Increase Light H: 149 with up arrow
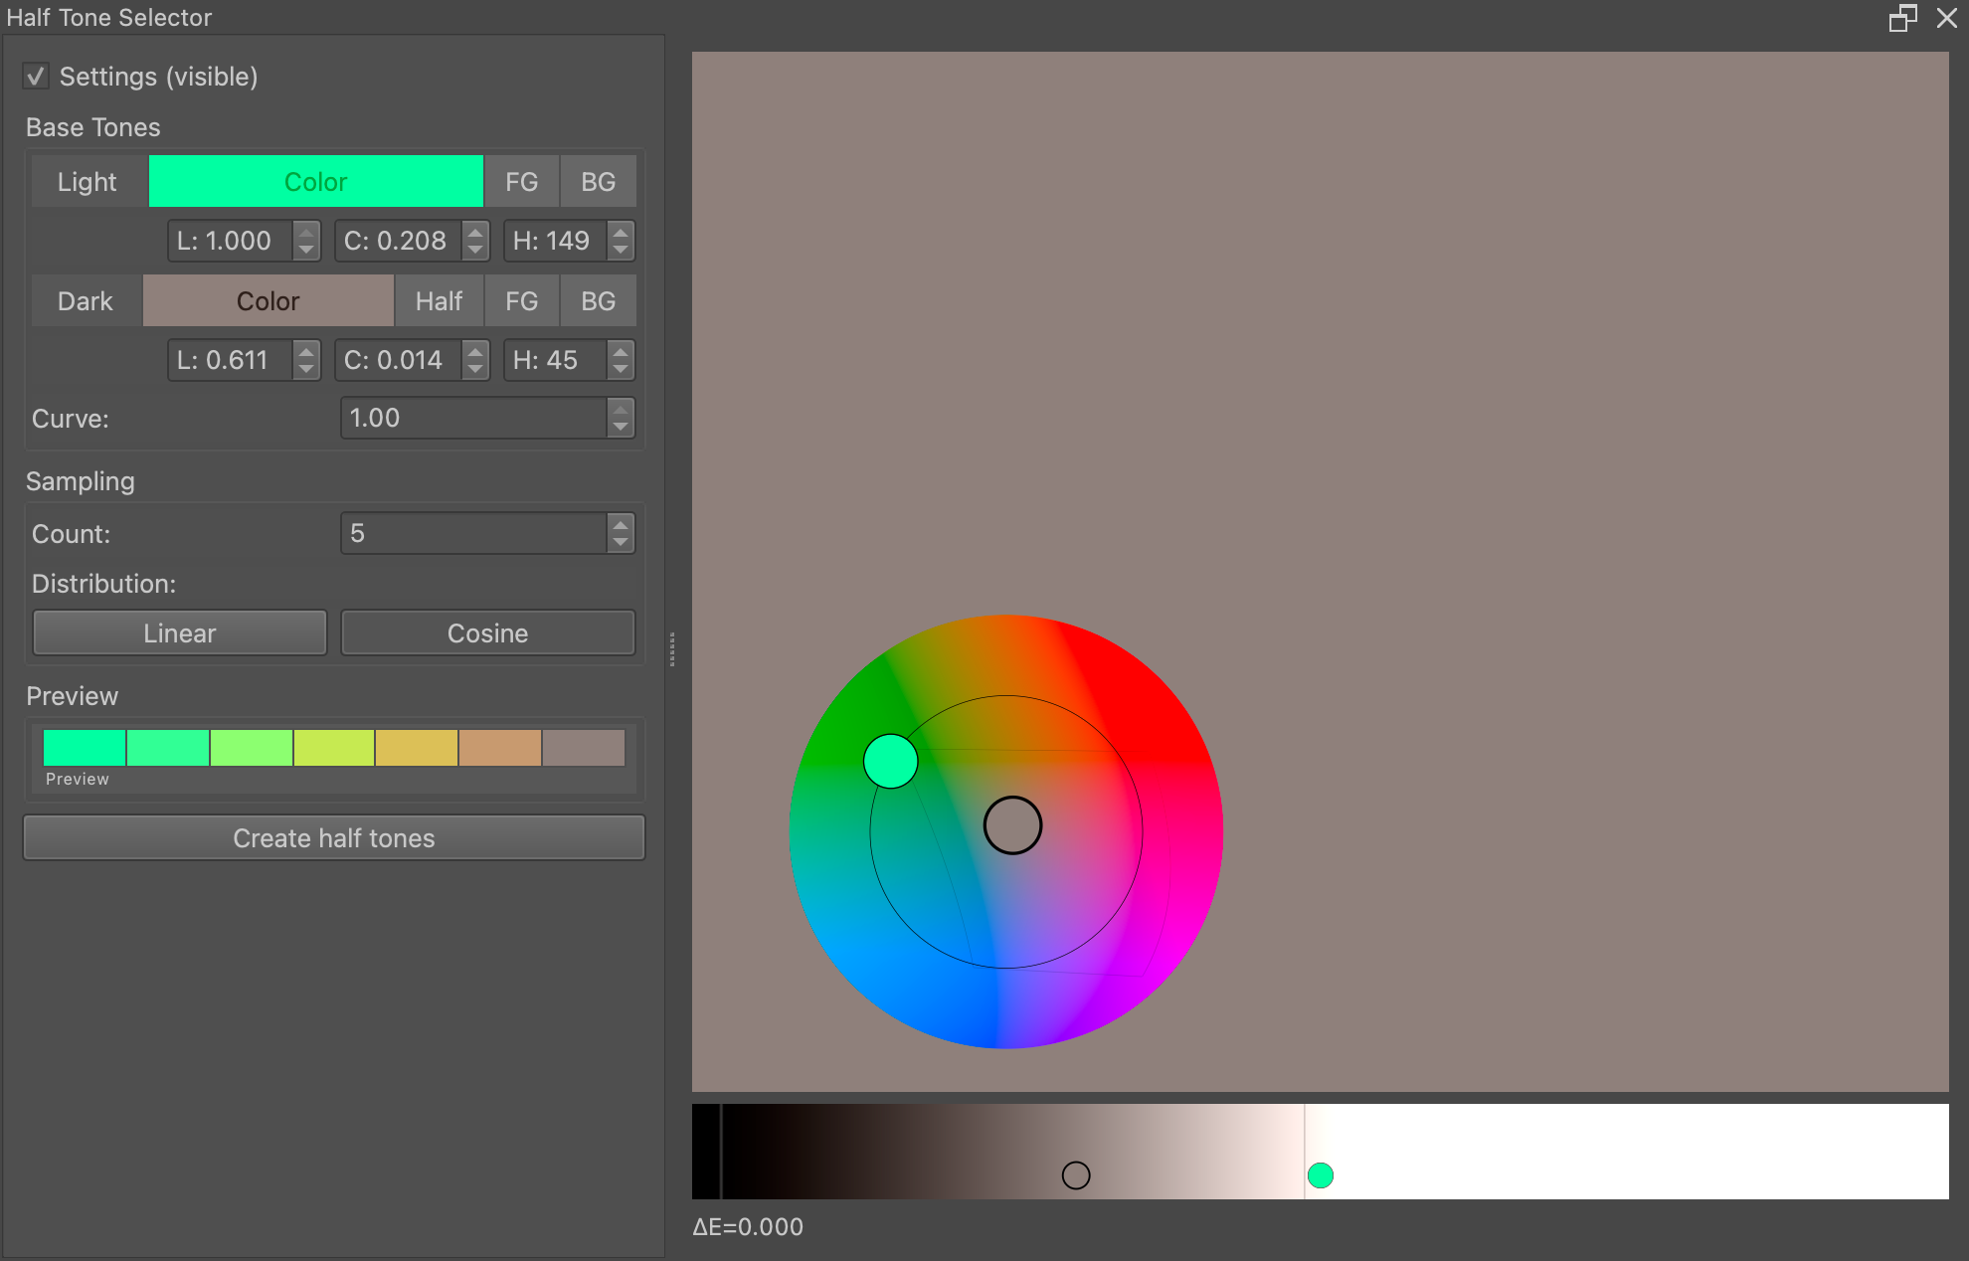Viewport: 1969px width, 1261px height. tap(621, 232)
